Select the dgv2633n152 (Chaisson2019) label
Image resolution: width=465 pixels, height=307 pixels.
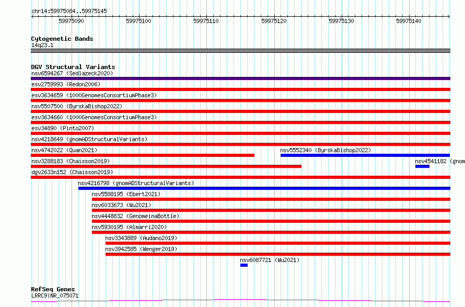(72, 172)
